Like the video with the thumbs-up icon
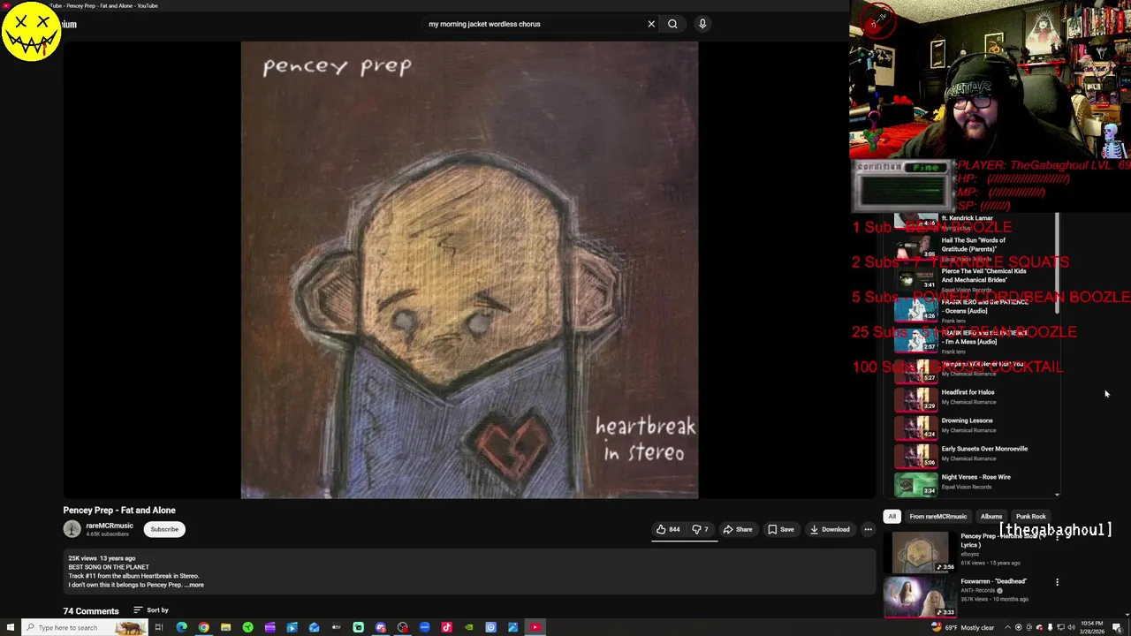 click(668, 529)
